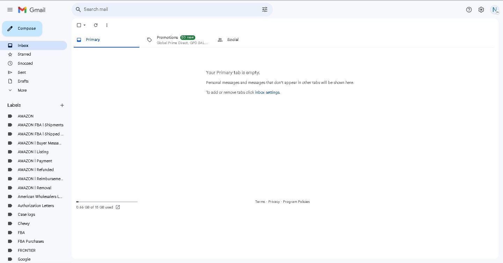Switch to the Promotions tab
The image size is (503, 263).
point(177,40)
